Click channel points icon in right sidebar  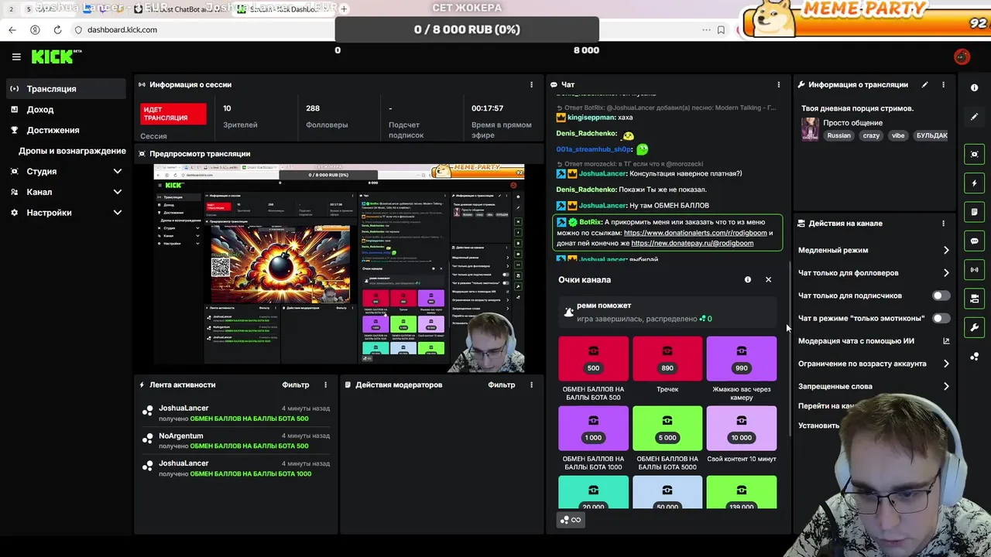975,357
